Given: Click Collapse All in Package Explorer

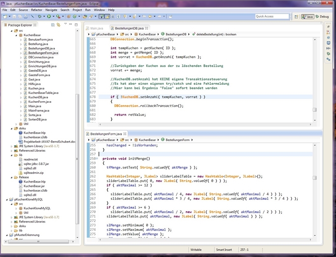Looking at the screenshot, I should (53, 25).
